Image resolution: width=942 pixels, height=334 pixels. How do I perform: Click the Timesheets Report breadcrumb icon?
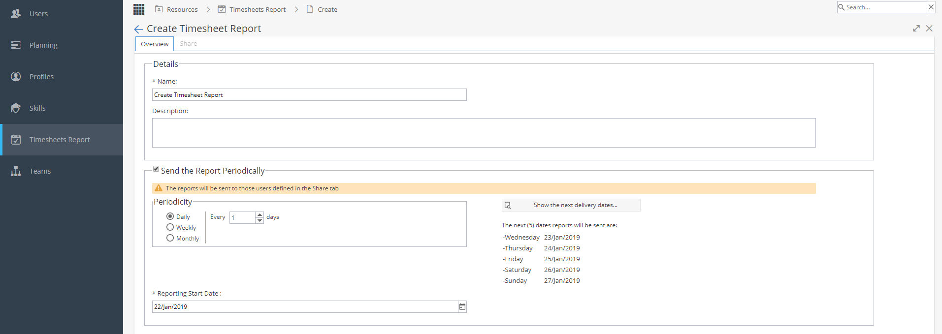tap(222, 9)
